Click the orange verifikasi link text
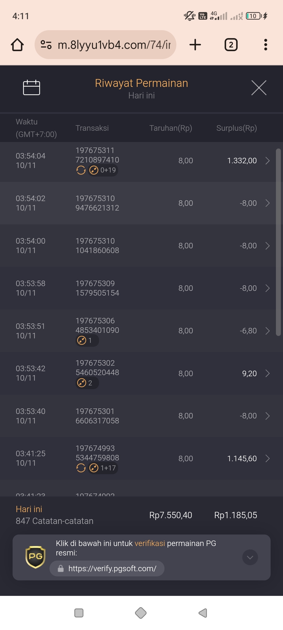Image resolution: width=283 pixels, height=630 pixels. (x=150, y=543)
